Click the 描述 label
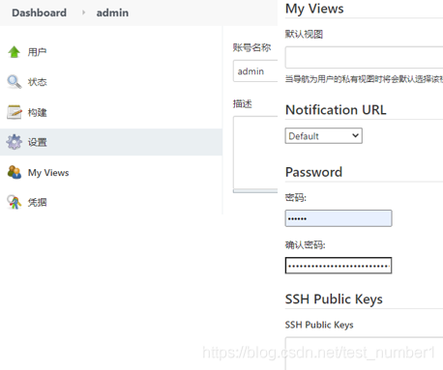Viewport: 443px width, 370px height. pos(242,103)
